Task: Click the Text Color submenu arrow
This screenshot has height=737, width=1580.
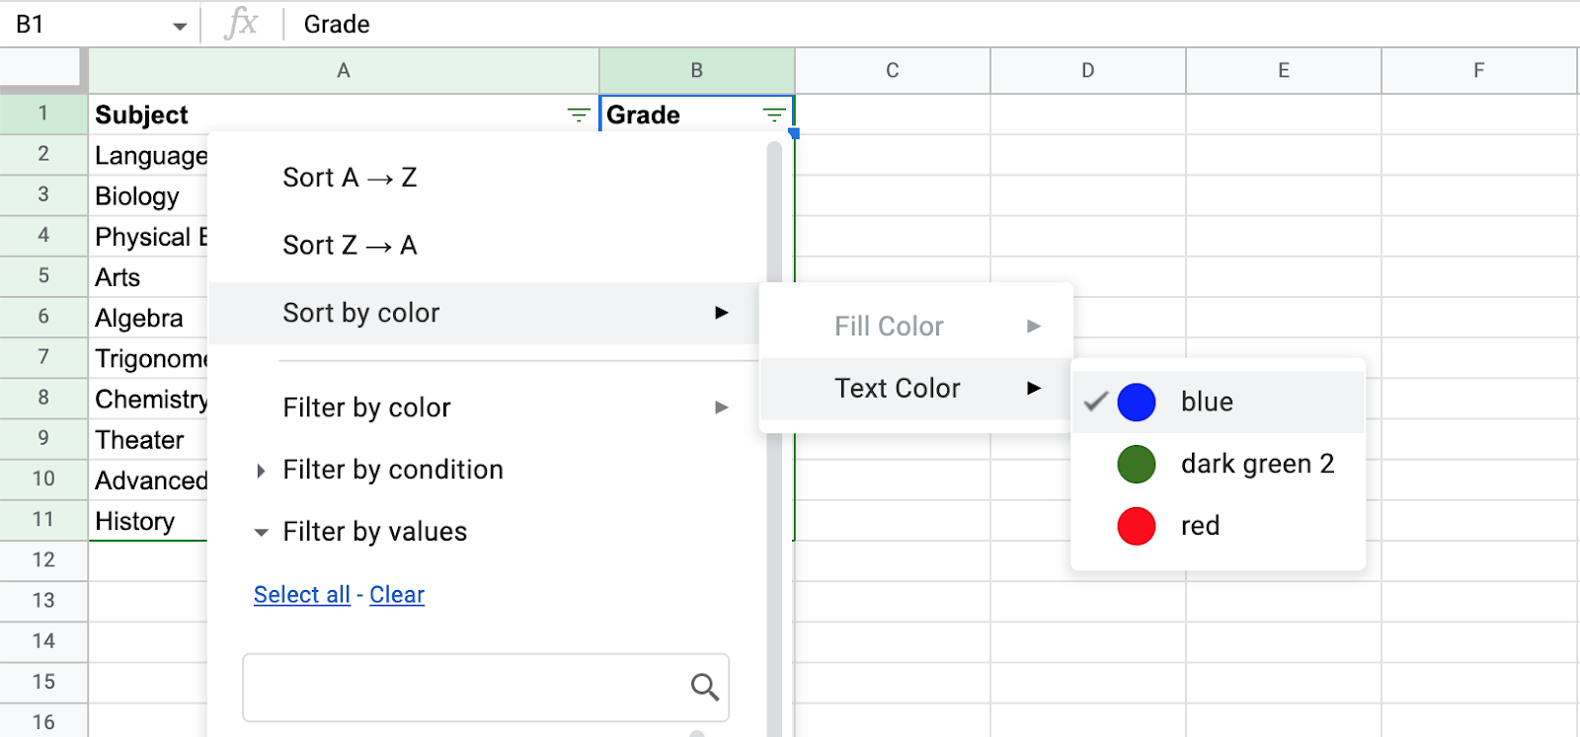Action: (x=1034, y=388)
